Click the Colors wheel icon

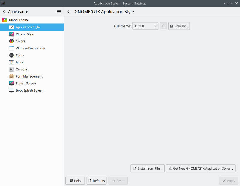(11, 41)
